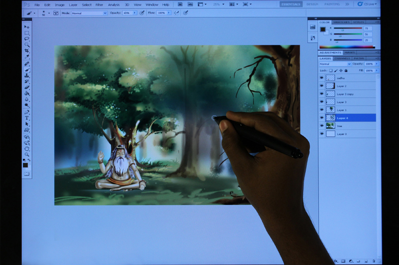
Task: Select Layer 3 copy in Layers panel
Action: click(349, 94)
